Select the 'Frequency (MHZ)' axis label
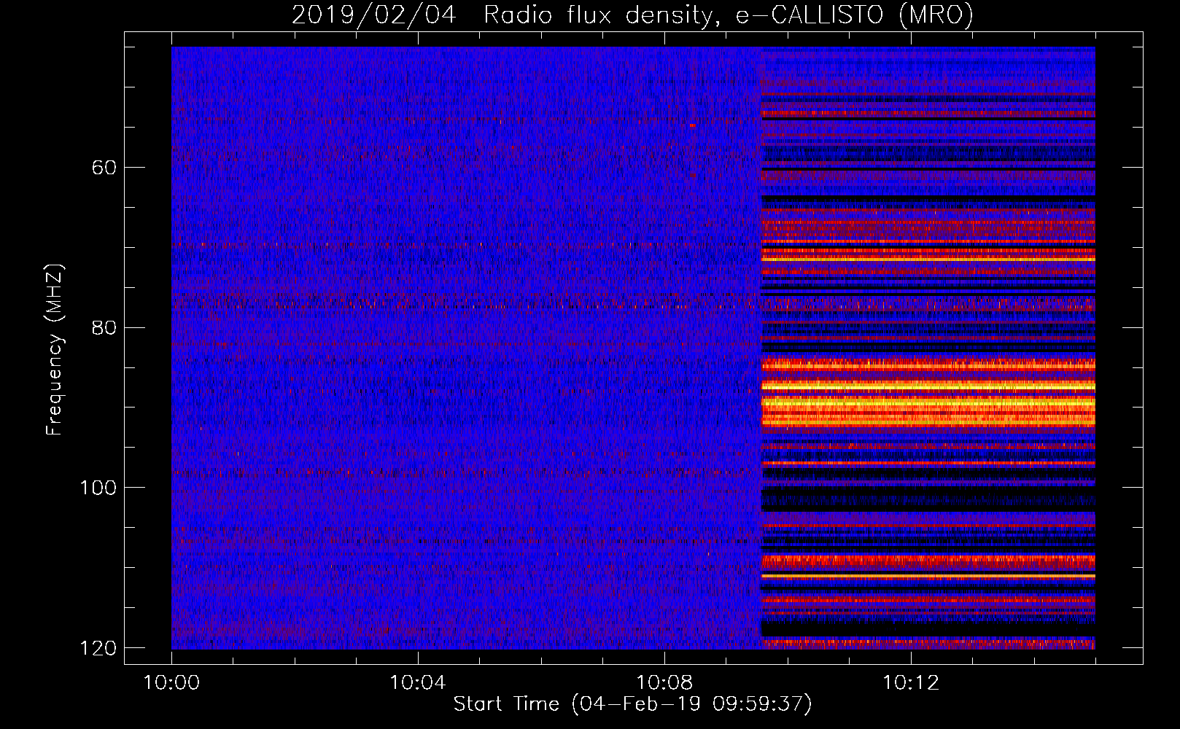This screenshot has height=729, width=1180. pos(55,350)
